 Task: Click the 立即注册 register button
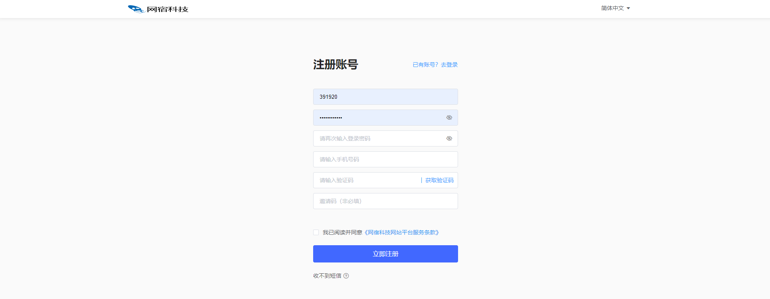[385, 254]
